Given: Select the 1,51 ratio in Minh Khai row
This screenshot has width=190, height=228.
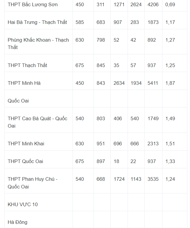Looking at the screenshot, I should click(x=170, y=144).
